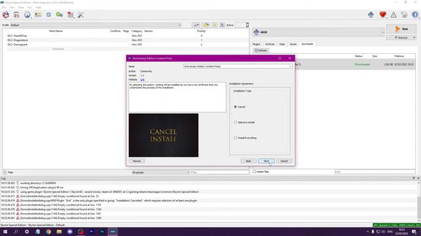Viewport: 421px width, 236px height.
Task: Open the Shortcut dropdown arrow
Action: click(x=414, y=38)
